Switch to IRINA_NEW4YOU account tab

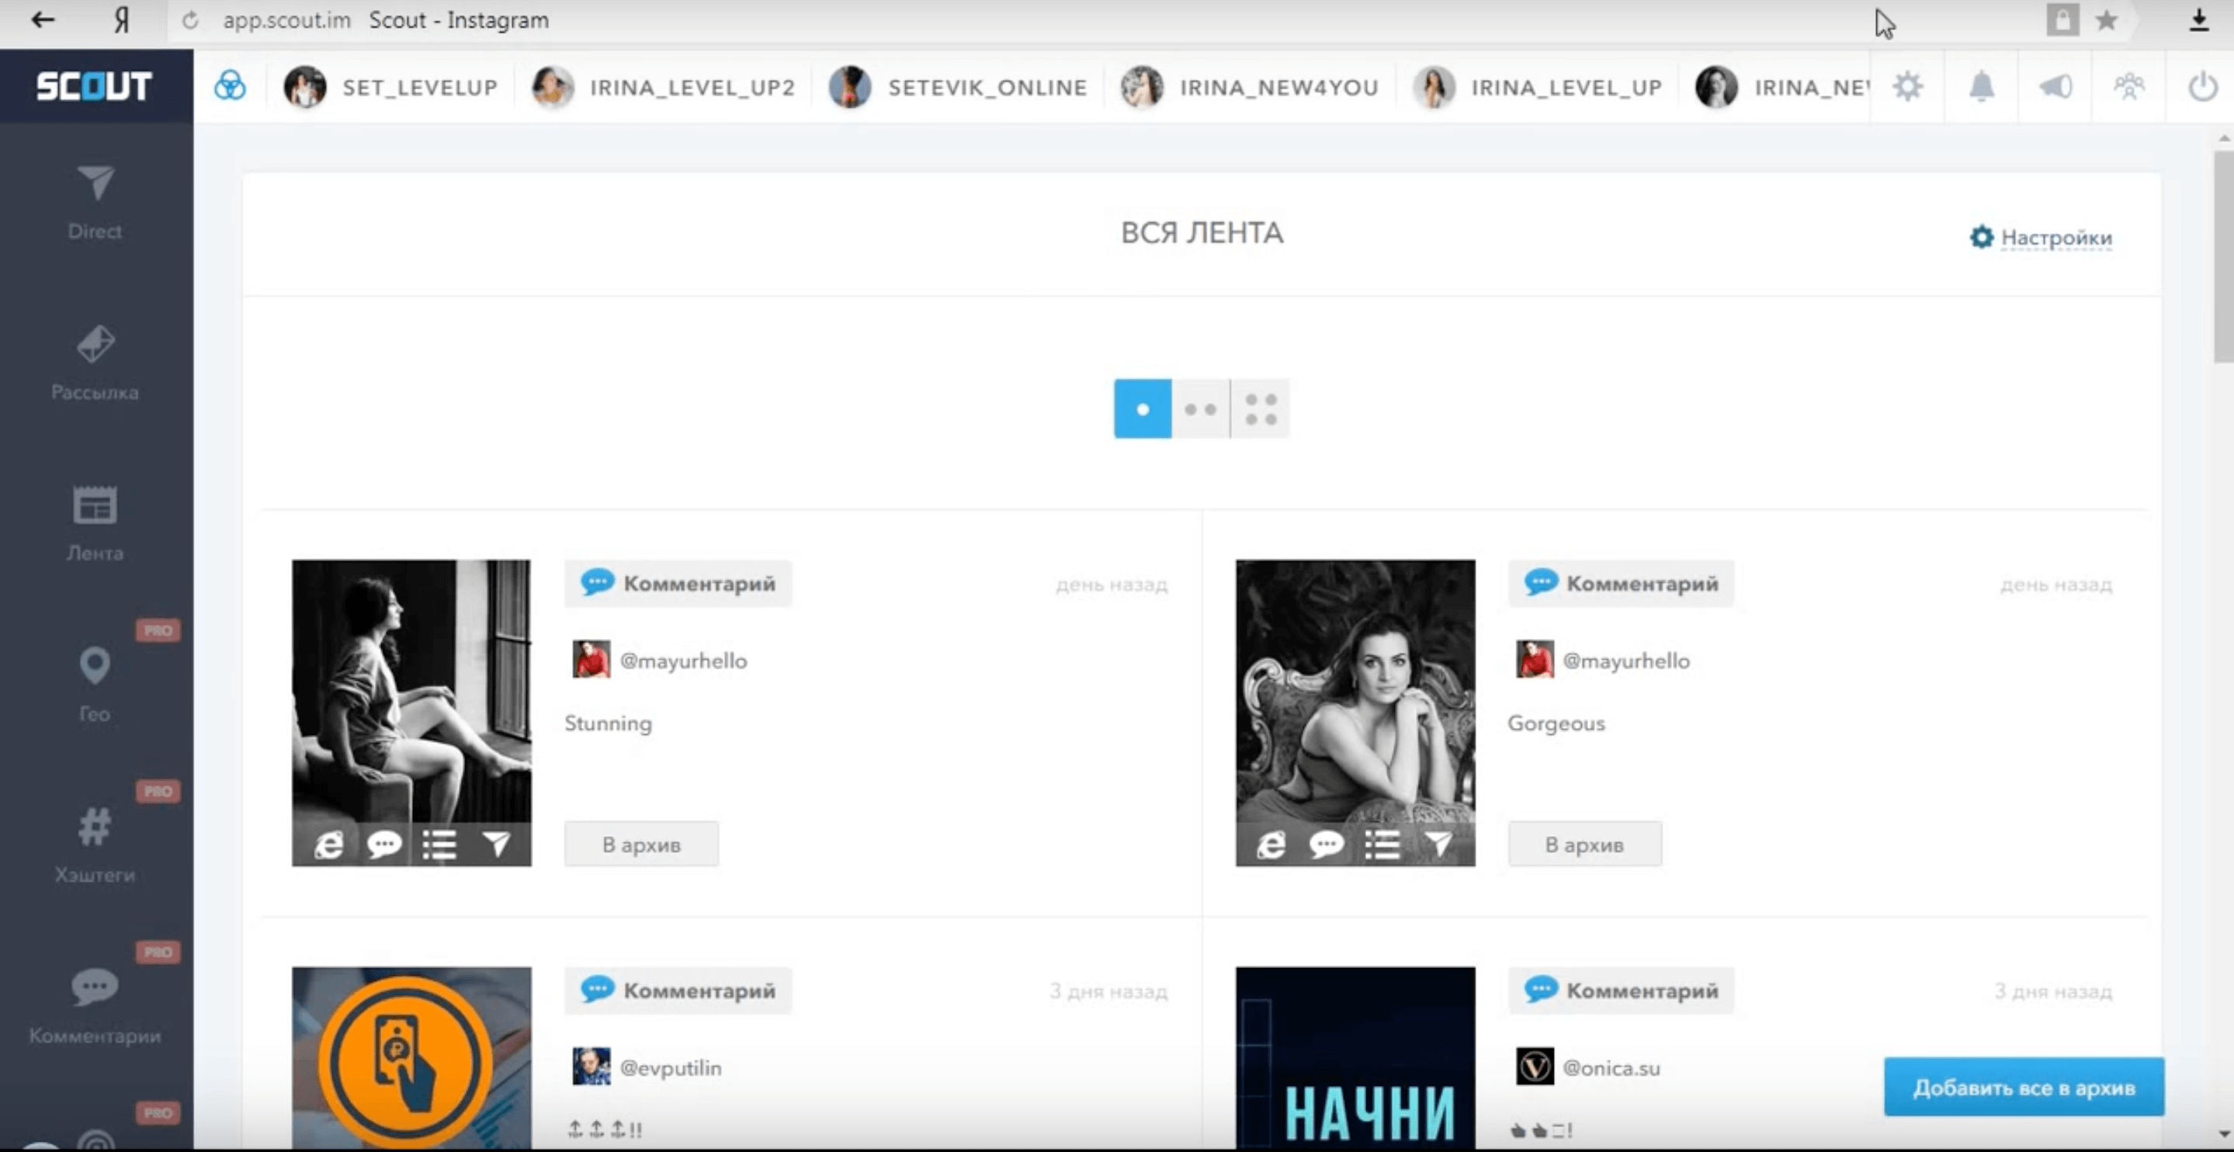(x=1249, y=87)
